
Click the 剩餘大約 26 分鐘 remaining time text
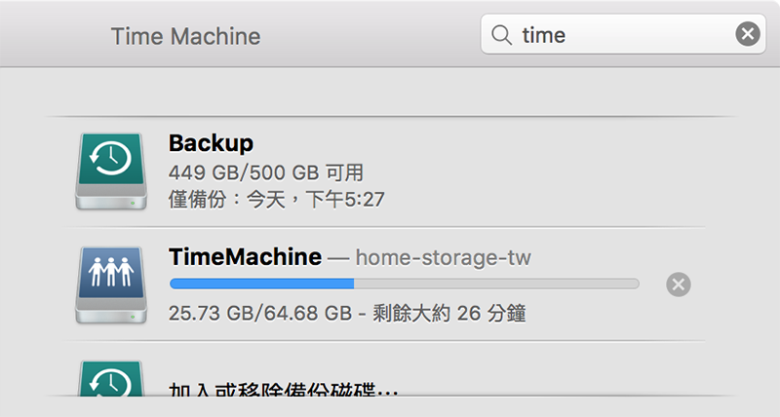[x=449, y=314]
